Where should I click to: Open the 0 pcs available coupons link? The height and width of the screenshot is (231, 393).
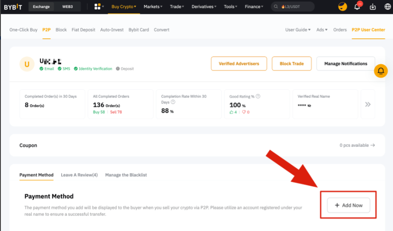357,145
